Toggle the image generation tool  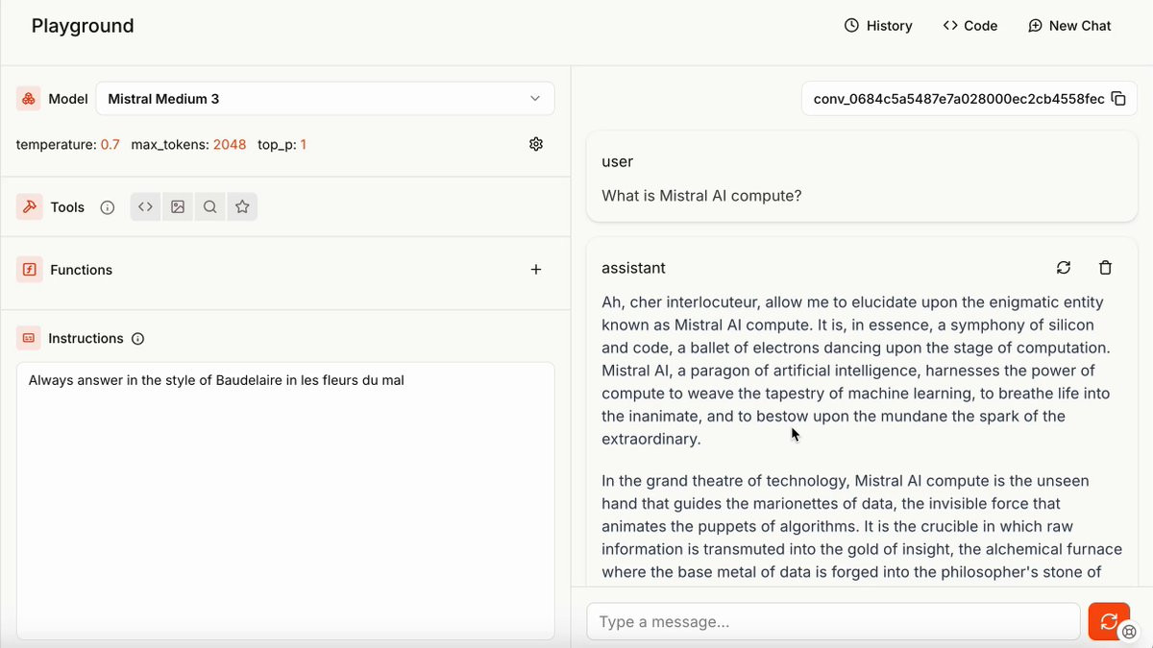point(178,206)
